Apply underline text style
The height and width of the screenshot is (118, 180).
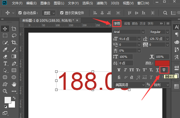pyautogui.click(x=157, y=70)
